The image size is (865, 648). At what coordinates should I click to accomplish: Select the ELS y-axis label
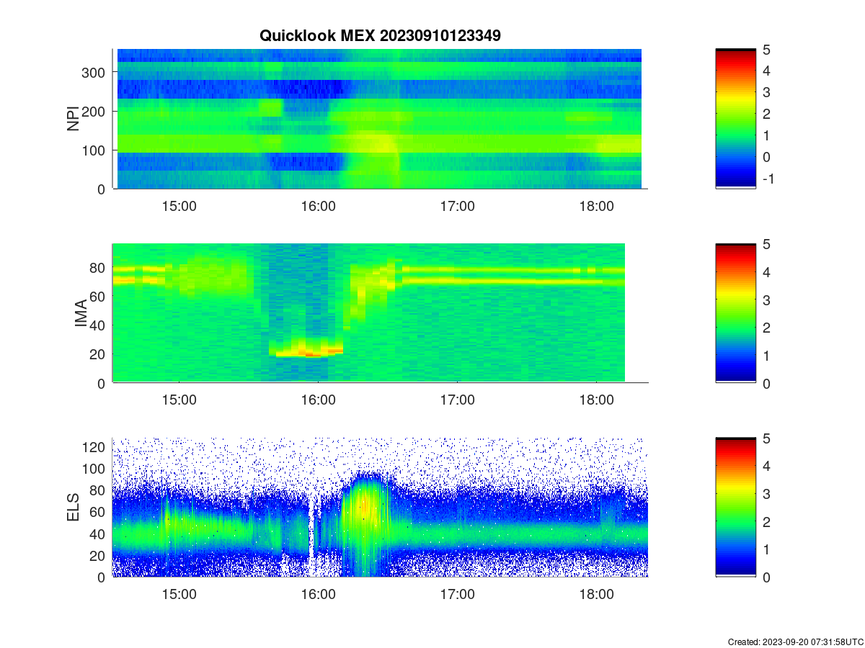[73, 508]
